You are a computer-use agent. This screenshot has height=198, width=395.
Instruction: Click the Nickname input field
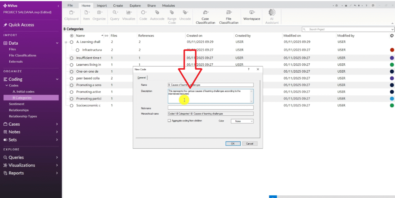[x=210, y=108]
